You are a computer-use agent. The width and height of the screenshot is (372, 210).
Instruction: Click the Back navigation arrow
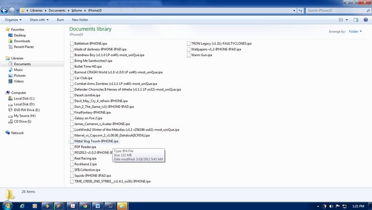click(x=4, y=10)
